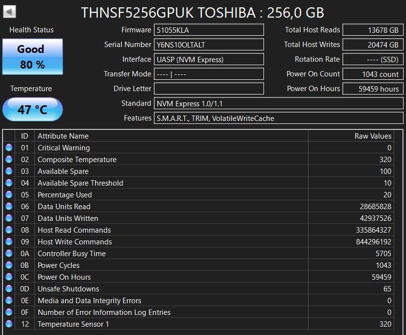Screen dimensions: 406x335
Task: Select the Available Spare Threshold attribute name
Action: pyautogui.click(x=80, y=183)
